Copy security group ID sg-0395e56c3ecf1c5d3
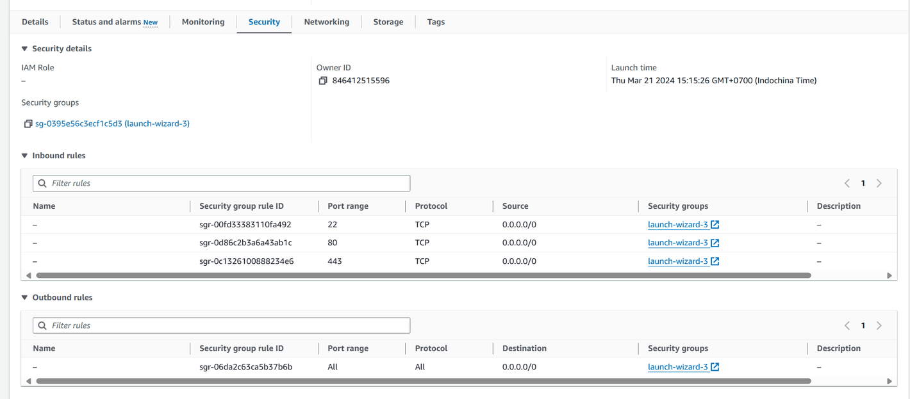Image resolution: width=910 pixels, height=399 pixels. 27,123
